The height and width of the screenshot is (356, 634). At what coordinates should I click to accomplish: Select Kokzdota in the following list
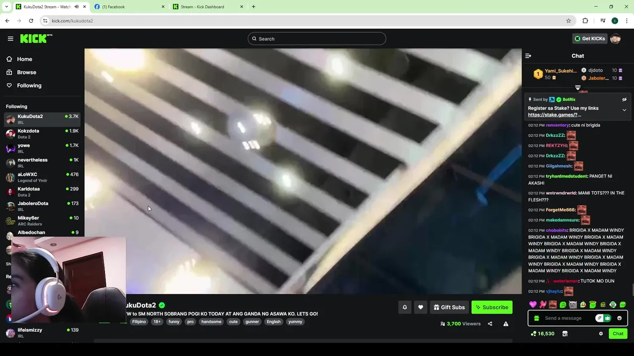click(x=42, y=133)
